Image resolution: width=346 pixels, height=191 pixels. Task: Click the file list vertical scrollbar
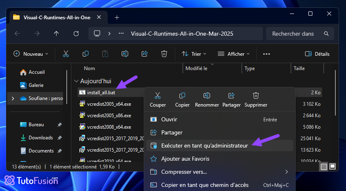click(x=335, y=93)
